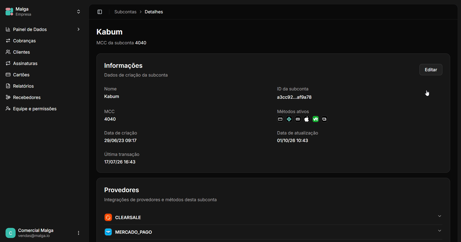
Task: Click the boleto barcode method icon
Action: tap(298, 119)
